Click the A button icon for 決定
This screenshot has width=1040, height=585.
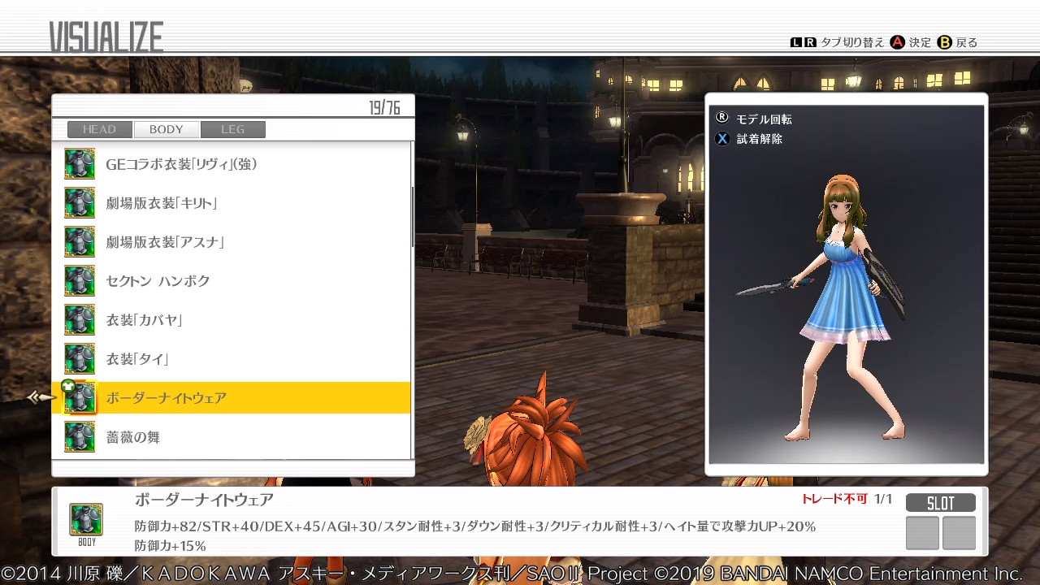point(897,42)
